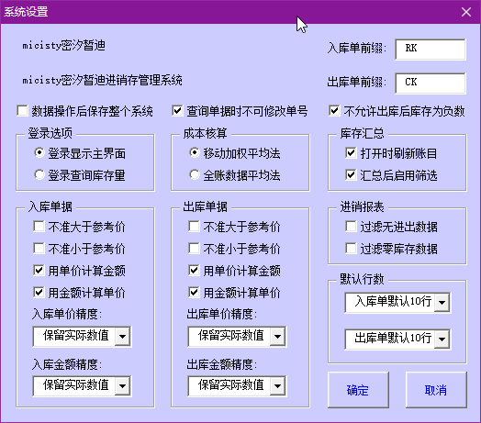Image resolution: width=481 pixels, height=423 pixels.
Task: Uncheck 用单价计算金额 under 入库单据
Action: pos(39,271)
